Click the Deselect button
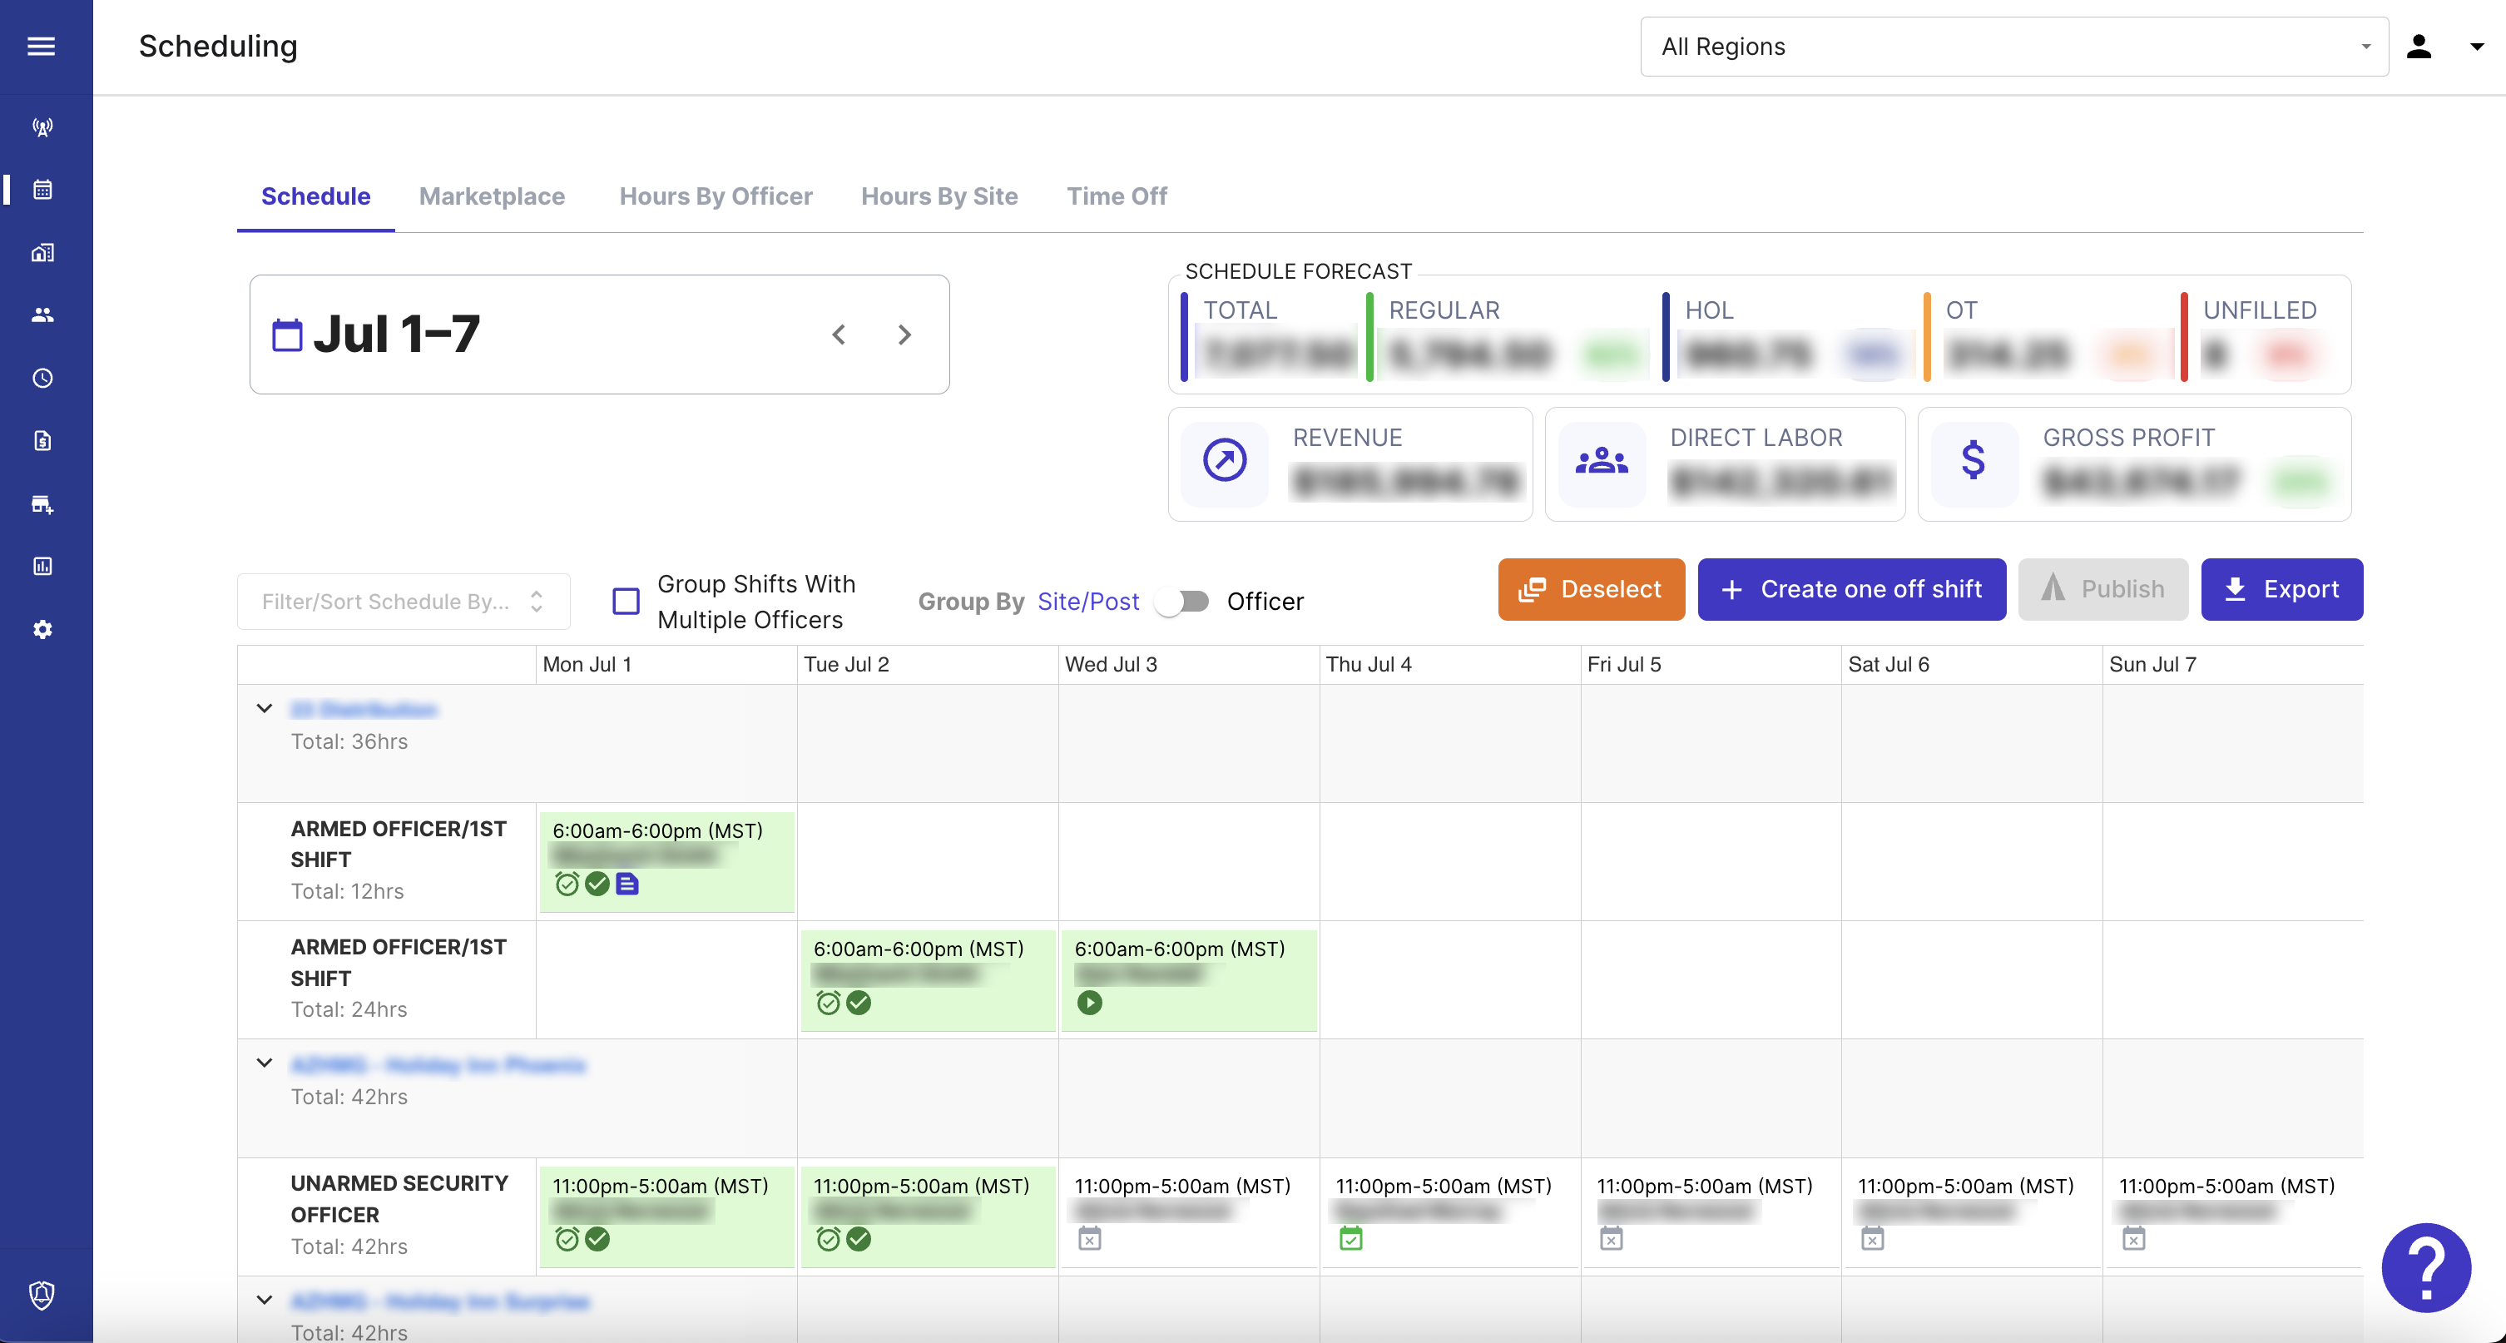This screenshot has height=1343, width=2506. pyautogui.click(x=1592, y=590)
